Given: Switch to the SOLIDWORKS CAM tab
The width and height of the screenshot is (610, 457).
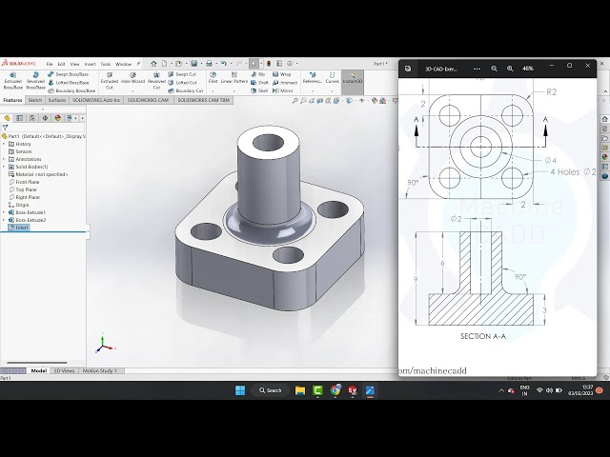Looking at the screenshot, I should tap(148, 100).
